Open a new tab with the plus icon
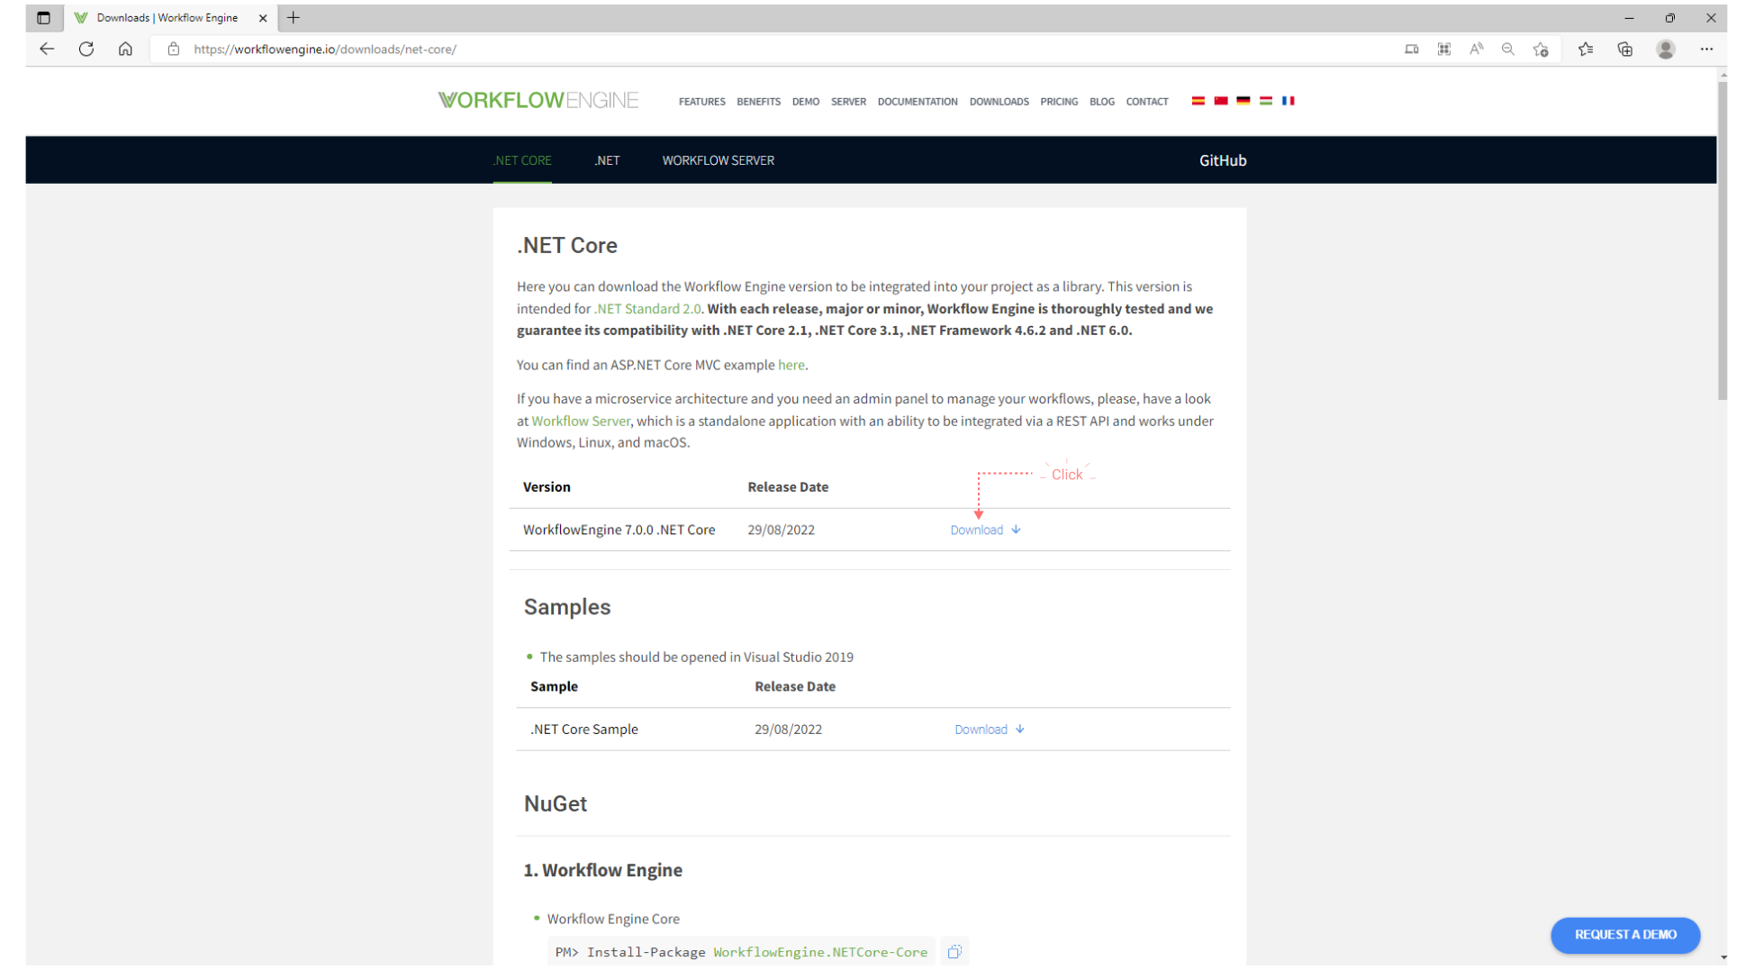This screenshot has width=1754, height=970. [294, 18]
